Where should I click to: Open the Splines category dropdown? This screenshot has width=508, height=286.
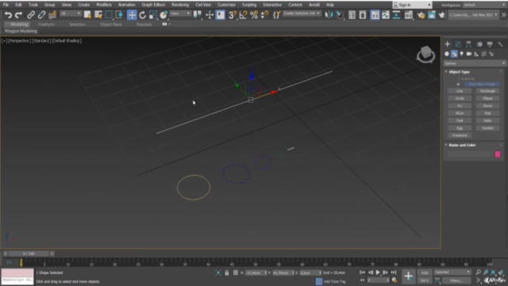475,64
